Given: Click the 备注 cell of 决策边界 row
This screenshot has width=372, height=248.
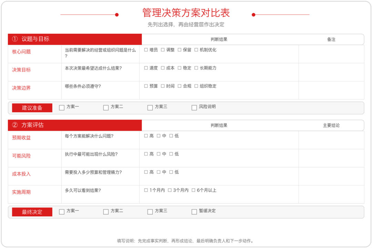Looking at the screenshot, I should tap(331, 91).
